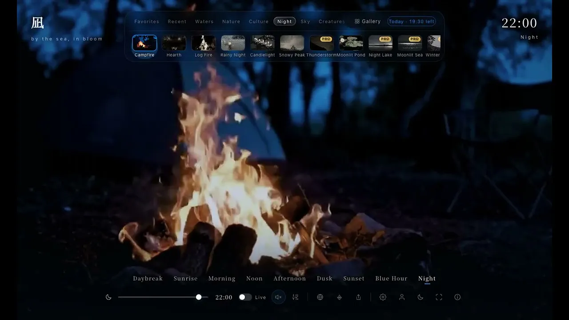Unmute sound with the muted speaker icon
This screenshot has width=569, height=320.
click(x=278, y=297)
